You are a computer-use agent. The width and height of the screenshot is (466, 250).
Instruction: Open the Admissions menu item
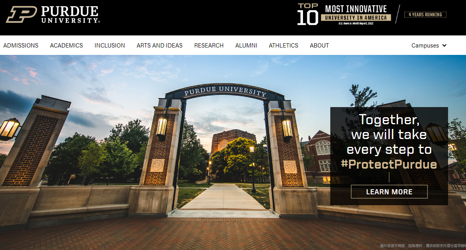21,46
